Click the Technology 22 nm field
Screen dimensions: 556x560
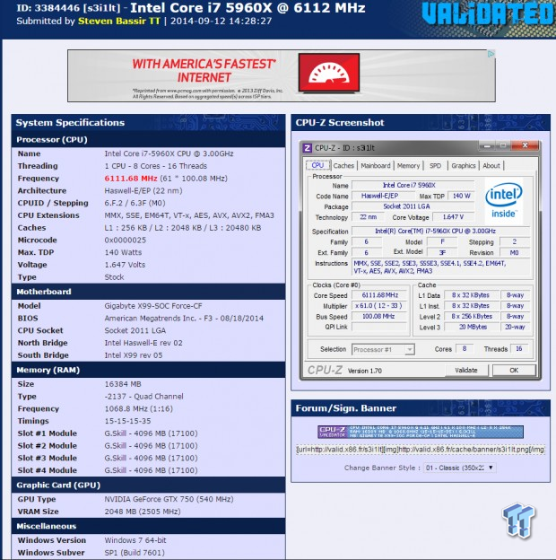coord(368,217)
